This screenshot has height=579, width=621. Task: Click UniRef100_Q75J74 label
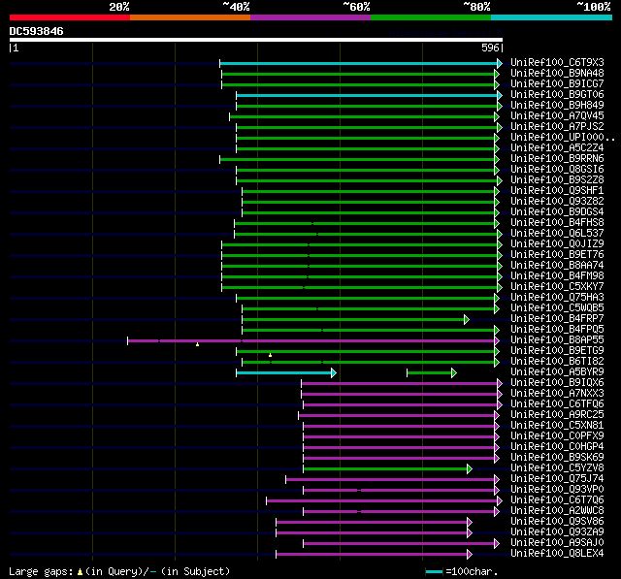click(x=557, y=479)
